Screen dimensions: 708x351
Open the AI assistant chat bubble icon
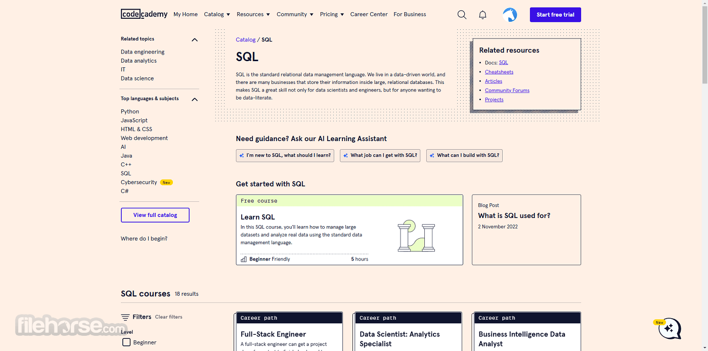[x=670, y=329]
